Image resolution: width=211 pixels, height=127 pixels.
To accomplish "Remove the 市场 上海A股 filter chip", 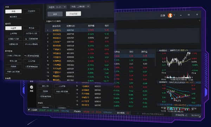I will pos(88,6).
